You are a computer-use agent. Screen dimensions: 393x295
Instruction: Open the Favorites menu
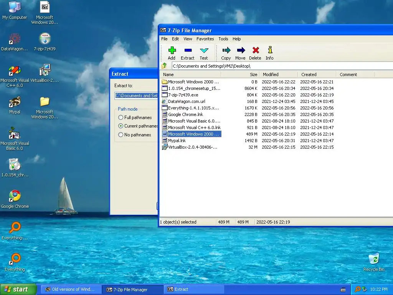pos(205,39)
